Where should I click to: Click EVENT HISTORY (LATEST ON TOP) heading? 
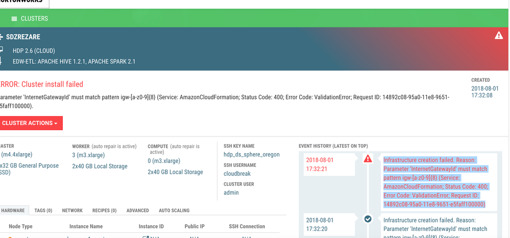coord(333,146)
